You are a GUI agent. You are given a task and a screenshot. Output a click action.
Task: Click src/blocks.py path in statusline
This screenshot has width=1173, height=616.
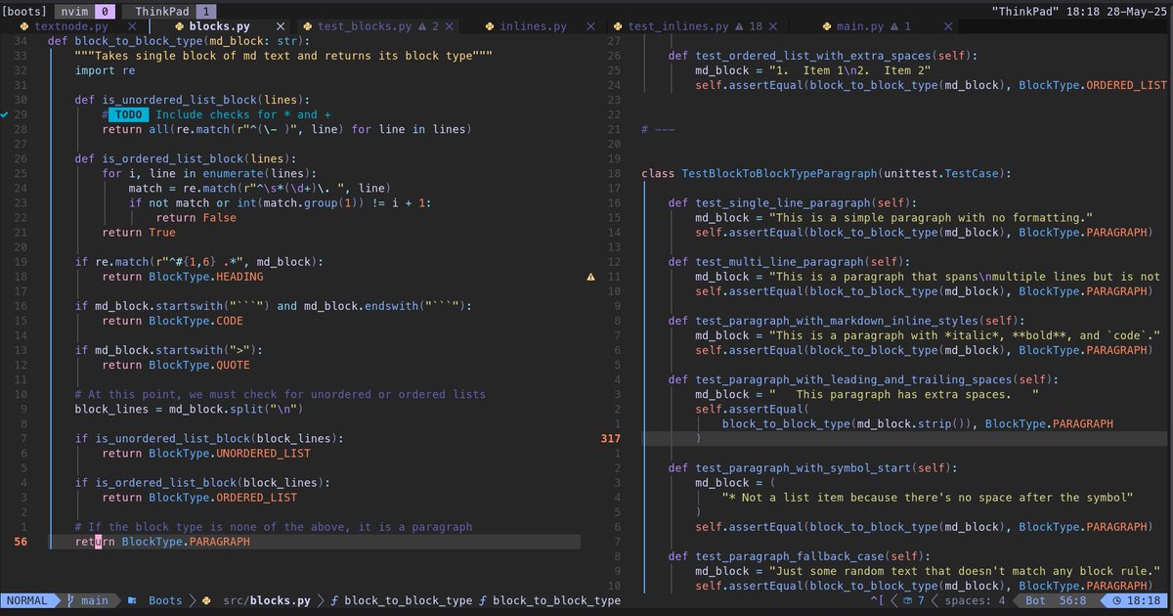click(x=267, y=600)
